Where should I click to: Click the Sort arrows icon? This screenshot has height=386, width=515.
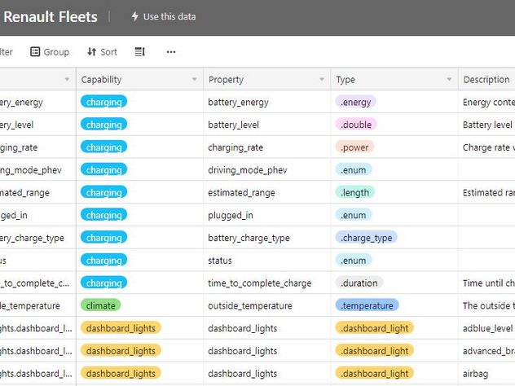coord(91,52)
